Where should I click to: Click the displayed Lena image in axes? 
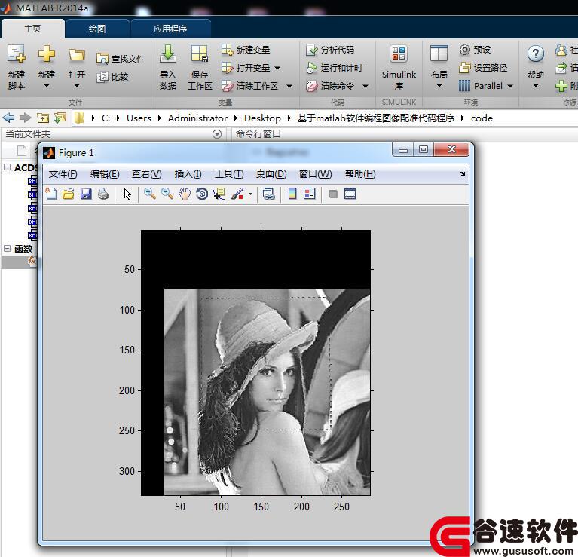tap(268, 391)
